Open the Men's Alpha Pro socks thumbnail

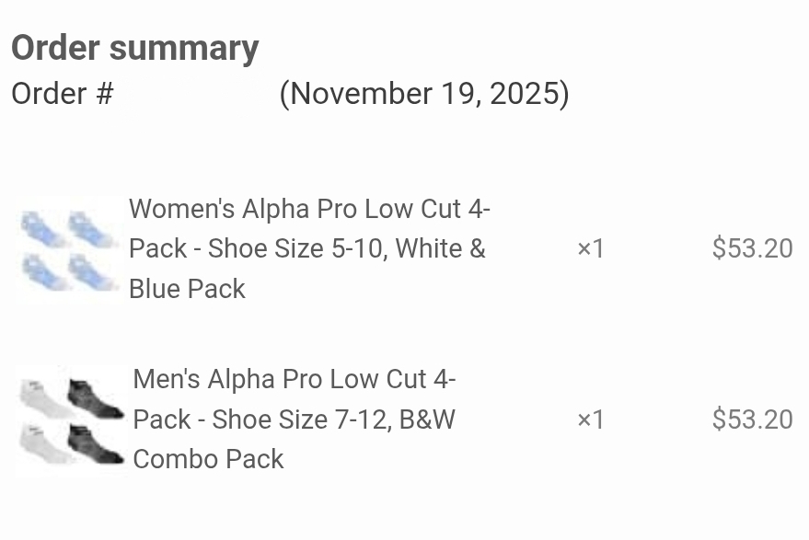[x=71, y=420]
